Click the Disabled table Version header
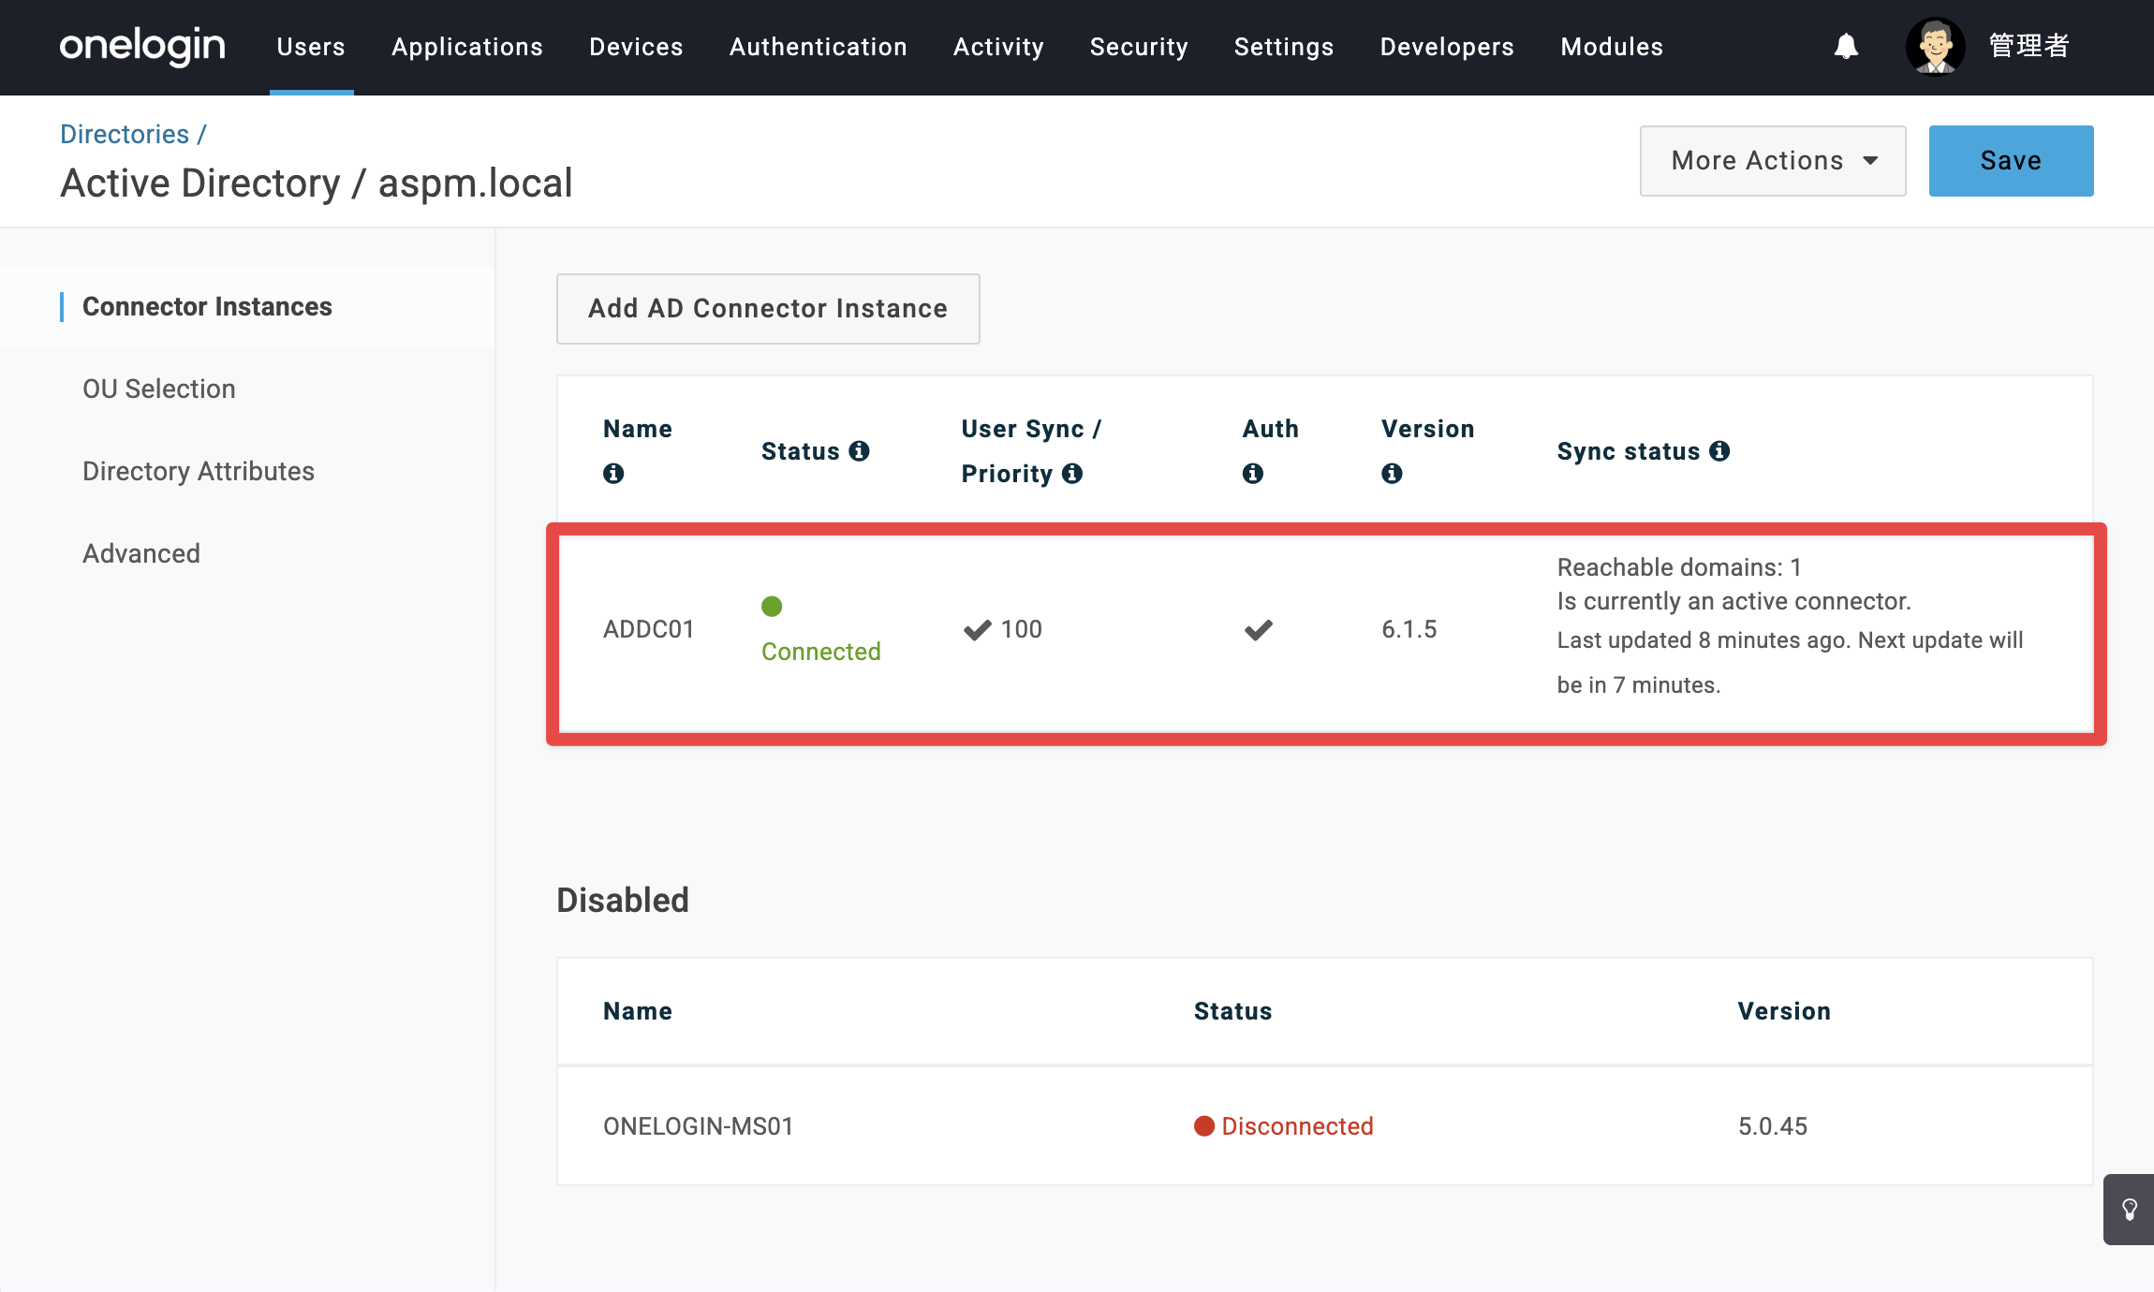This screenshot has width=2154, height=1292. (x=1785, y=1011)
